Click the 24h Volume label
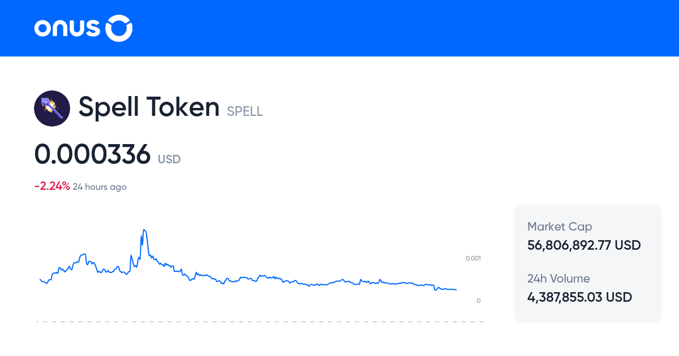 pos(558,279)
